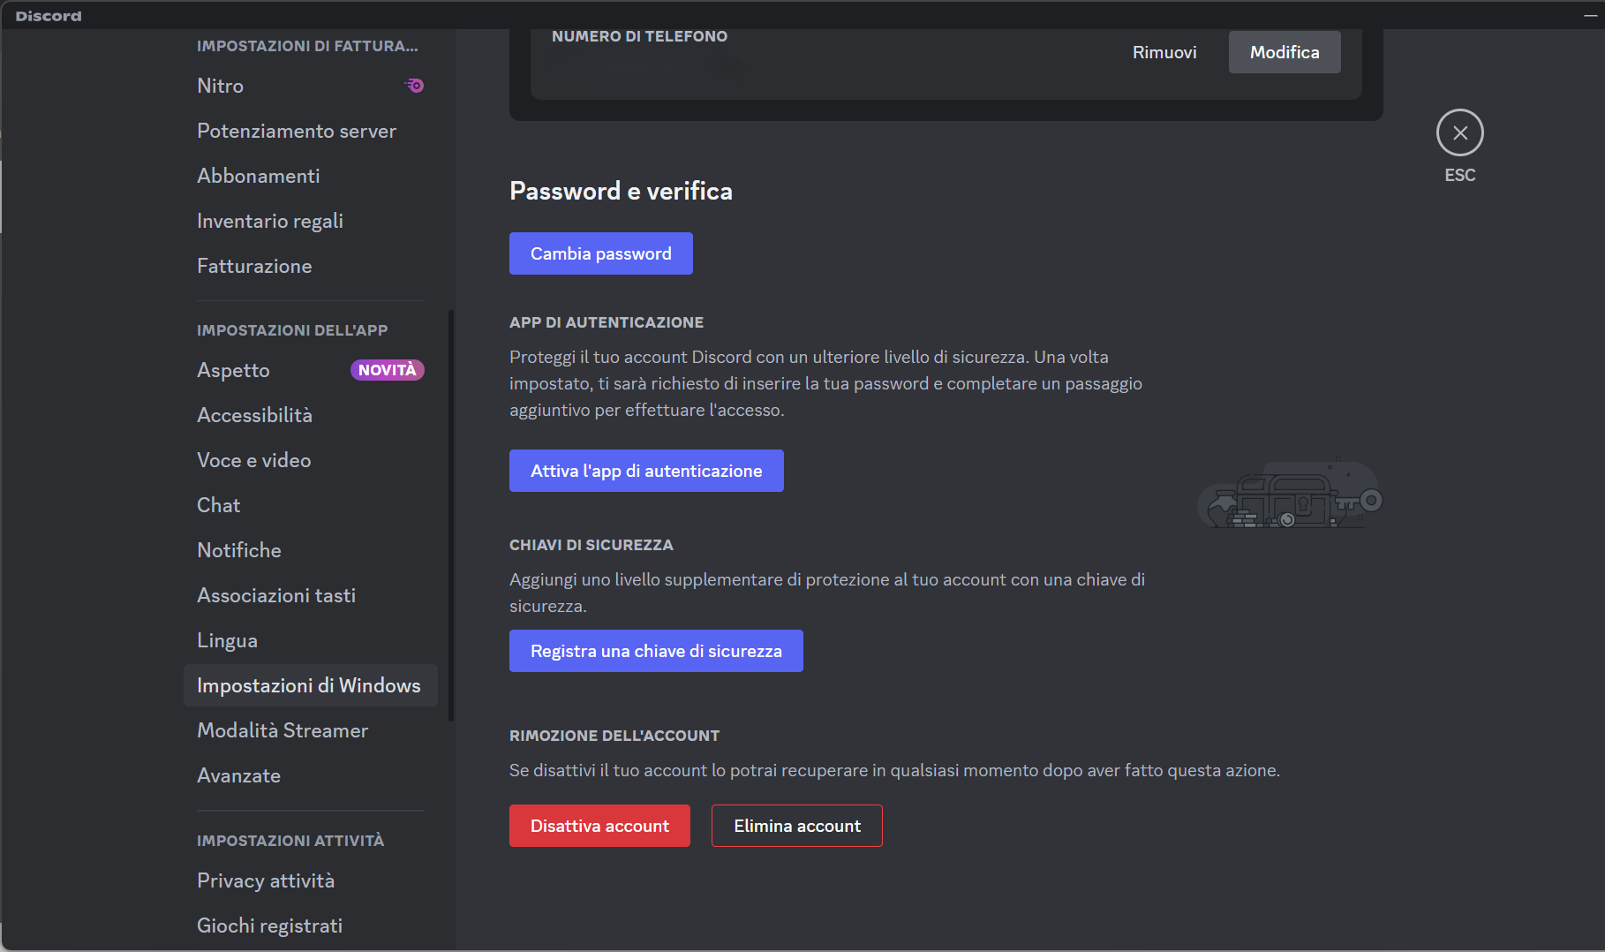Click Registra una chiave di sicurezza
The height and width of the screenshot is (952, 1605).
(655, 651)
